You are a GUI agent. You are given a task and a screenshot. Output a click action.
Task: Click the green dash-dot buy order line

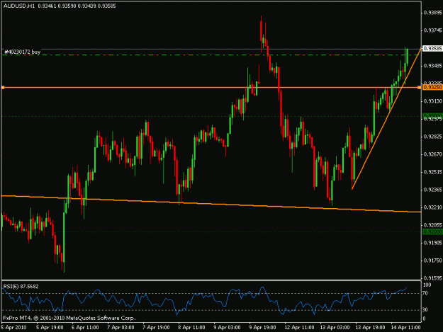click(x=211, y=55)
